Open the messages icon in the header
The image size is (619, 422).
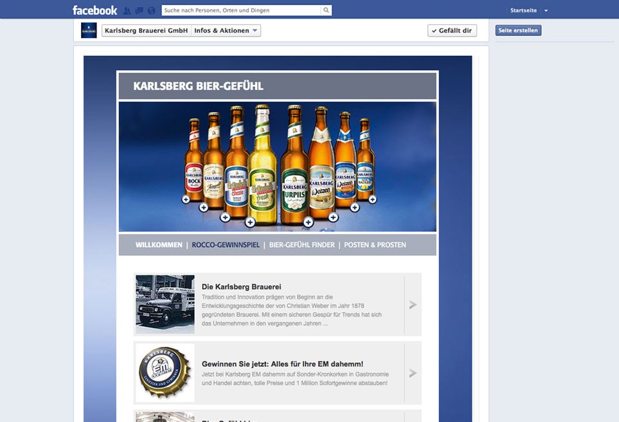139,11
